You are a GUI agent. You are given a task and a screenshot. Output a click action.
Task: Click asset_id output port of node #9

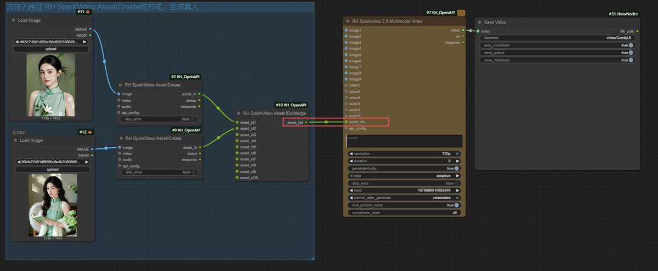pos(200,147)
